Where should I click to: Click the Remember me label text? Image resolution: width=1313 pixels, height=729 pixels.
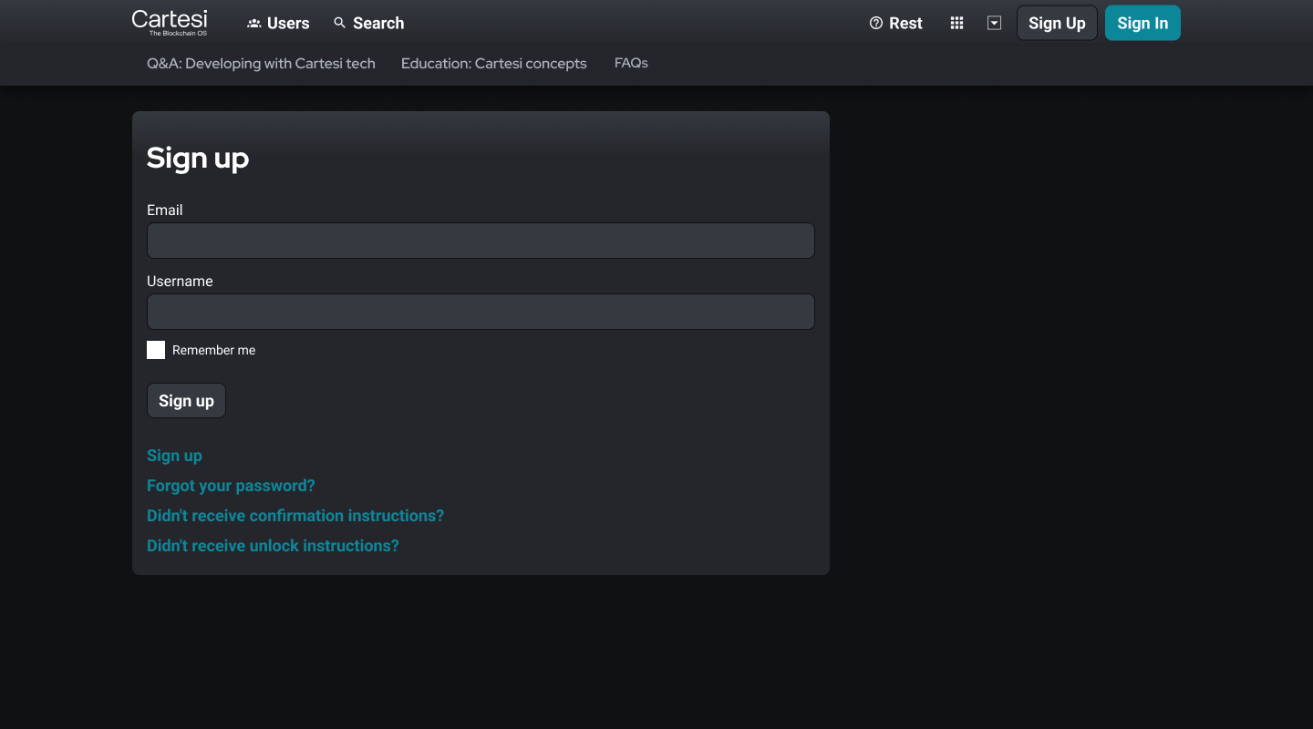214,350
